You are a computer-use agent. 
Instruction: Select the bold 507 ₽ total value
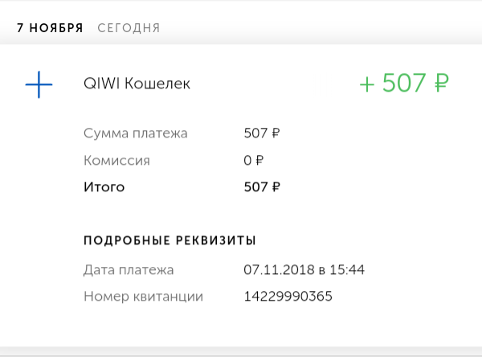tap(261, 187)
